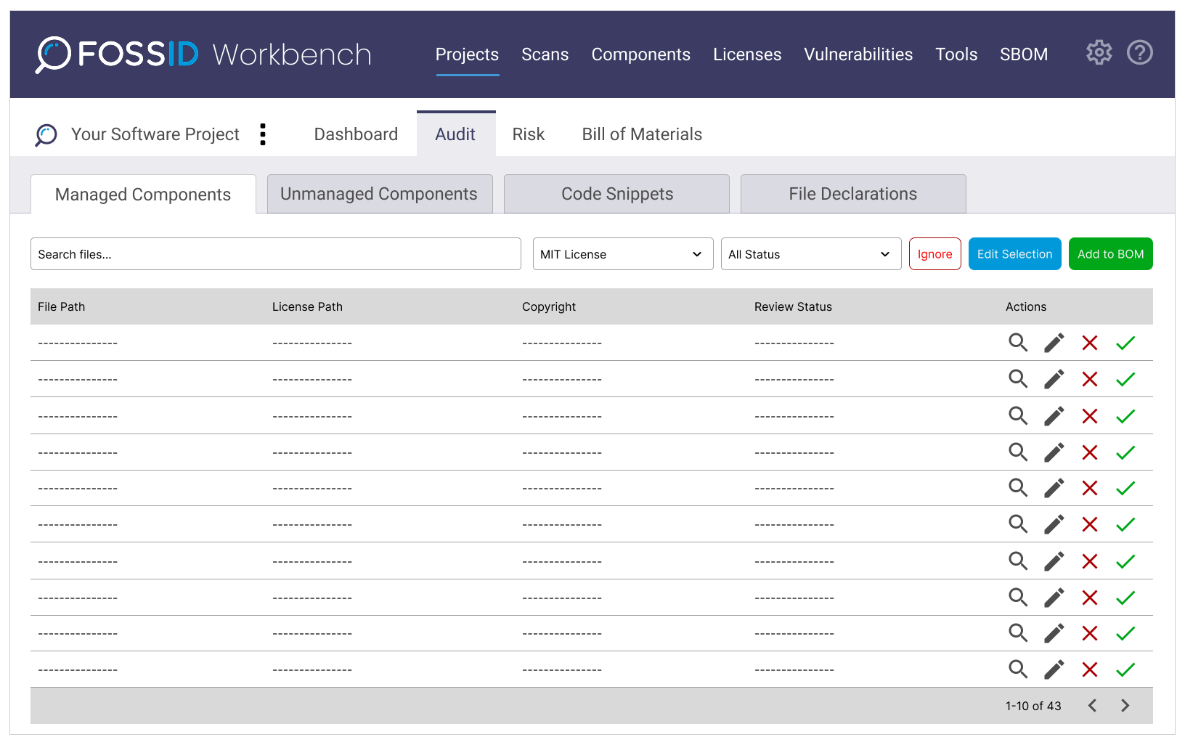This screenshot has height=745, width=1185.
Task: Click the Ignore button
Action: (934, 254)
